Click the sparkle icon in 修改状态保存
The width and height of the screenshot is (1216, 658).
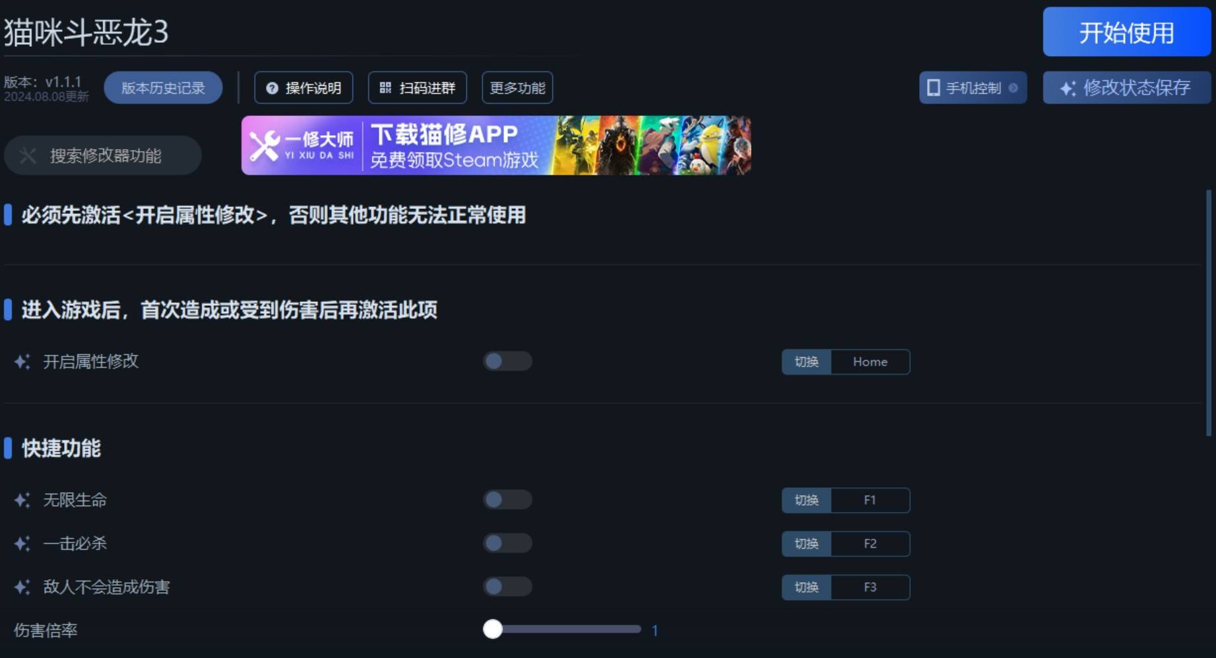1068,88
